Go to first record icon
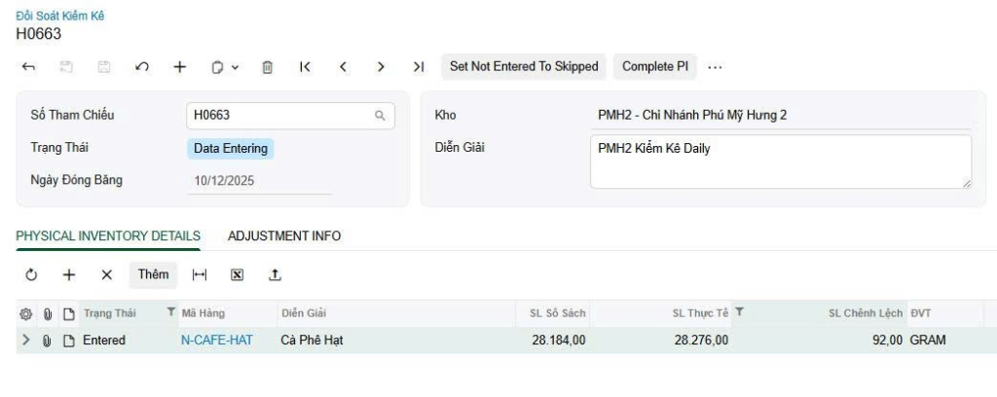Image resolution: width=997 pixels, height=397 pixels. pyautogui.click(x=305, y=67)
